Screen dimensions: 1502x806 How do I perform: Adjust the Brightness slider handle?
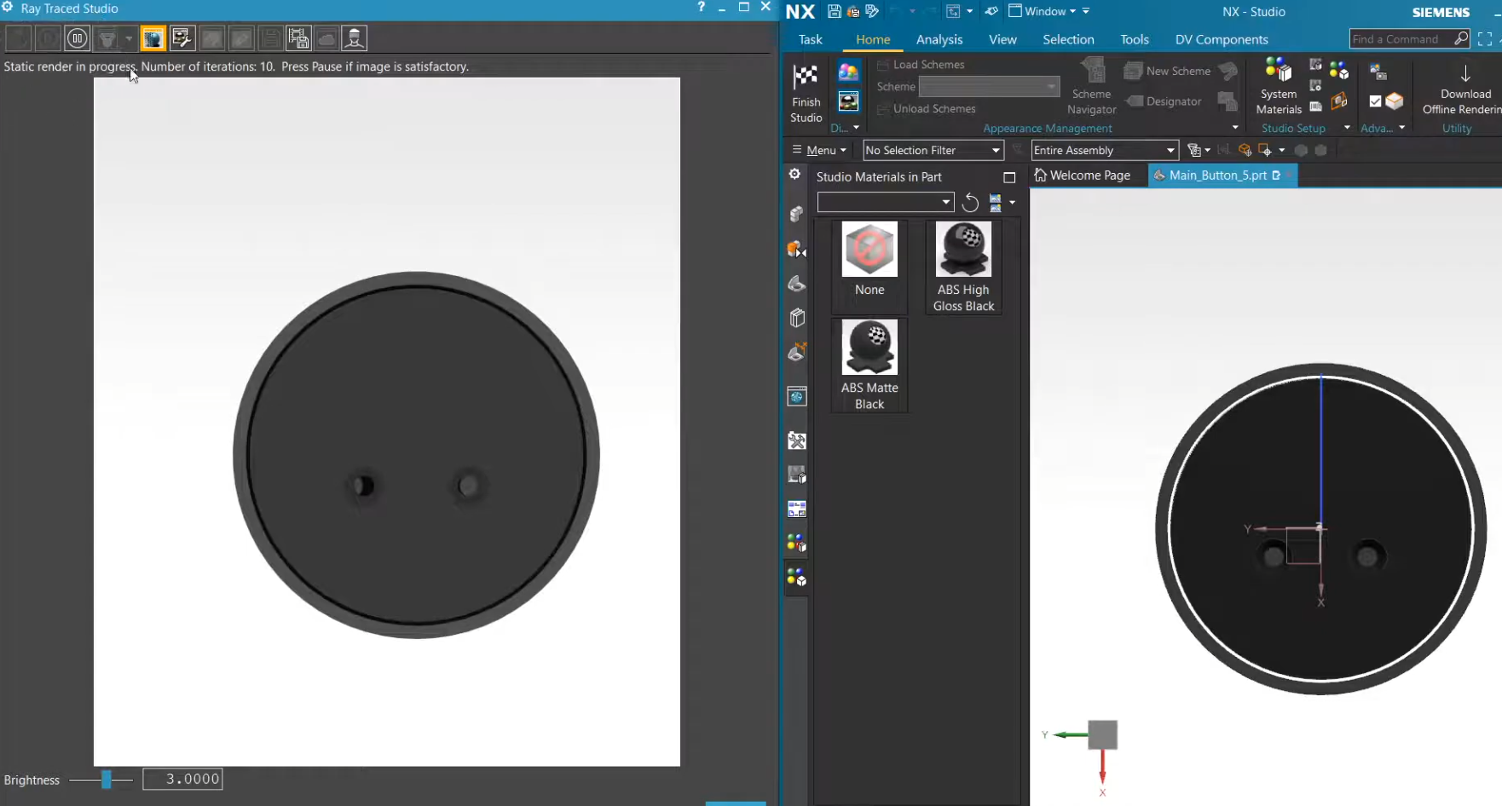pos(107,780)
